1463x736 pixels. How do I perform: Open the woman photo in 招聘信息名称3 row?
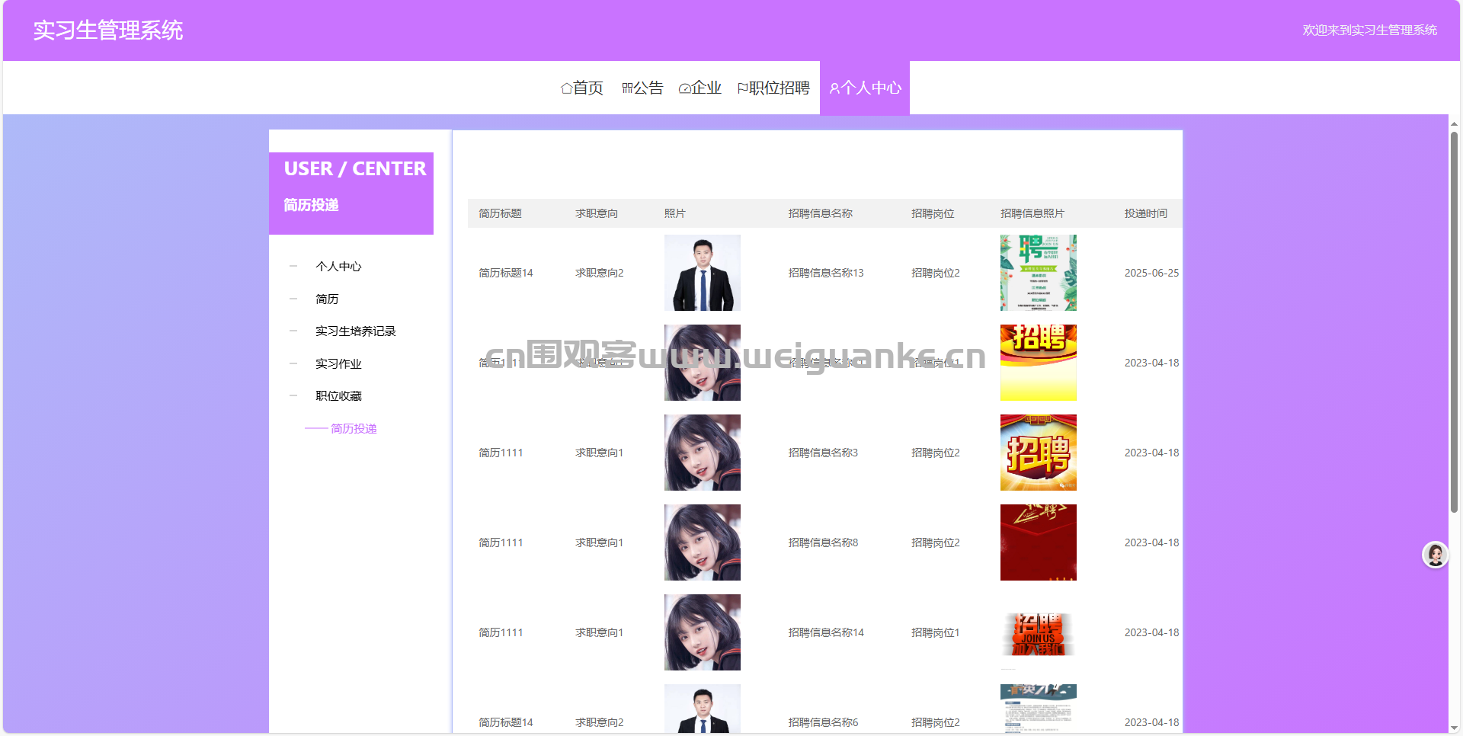(x=703, y=453)
